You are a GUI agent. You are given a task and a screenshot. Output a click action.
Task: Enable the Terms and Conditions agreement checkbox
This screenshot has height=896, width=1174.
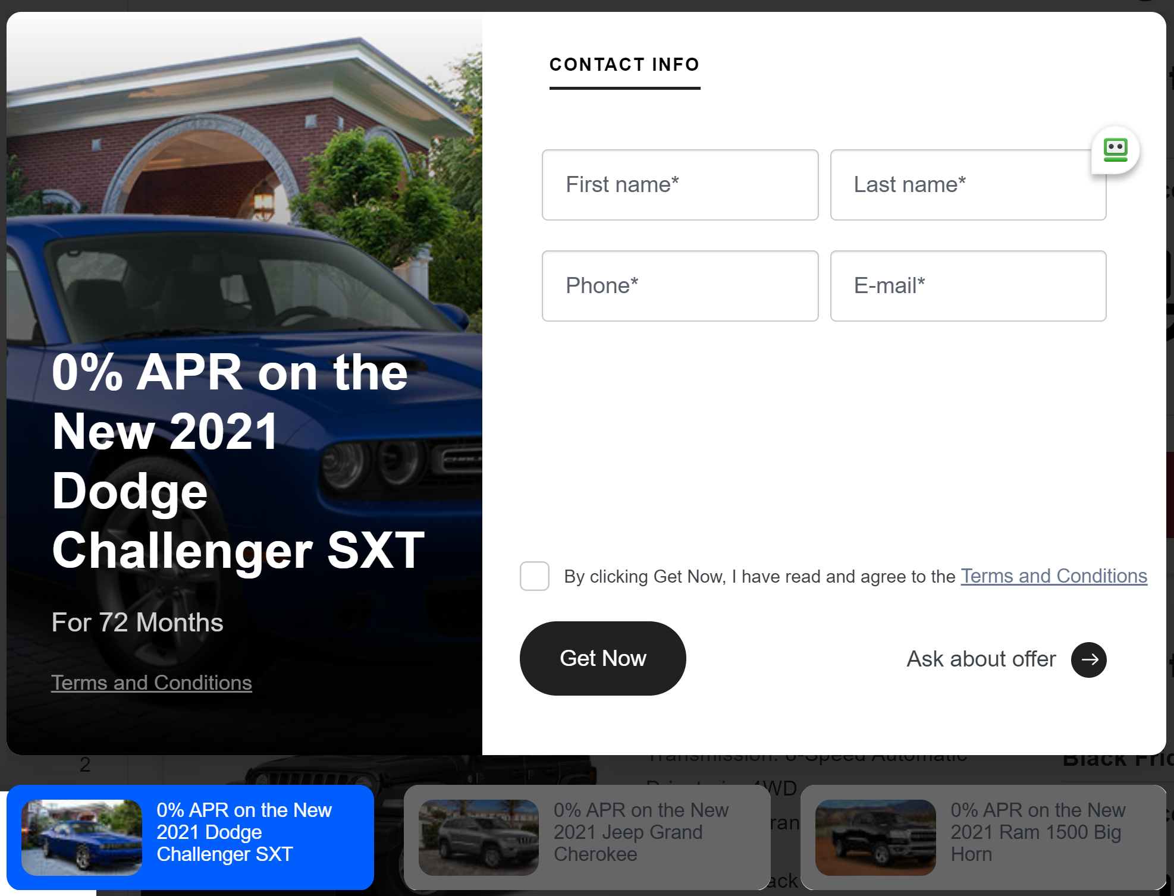(534, 575)
